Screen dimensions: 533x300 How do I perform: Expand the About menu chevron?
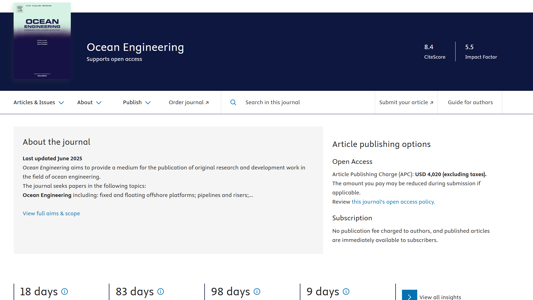[99, 103]
